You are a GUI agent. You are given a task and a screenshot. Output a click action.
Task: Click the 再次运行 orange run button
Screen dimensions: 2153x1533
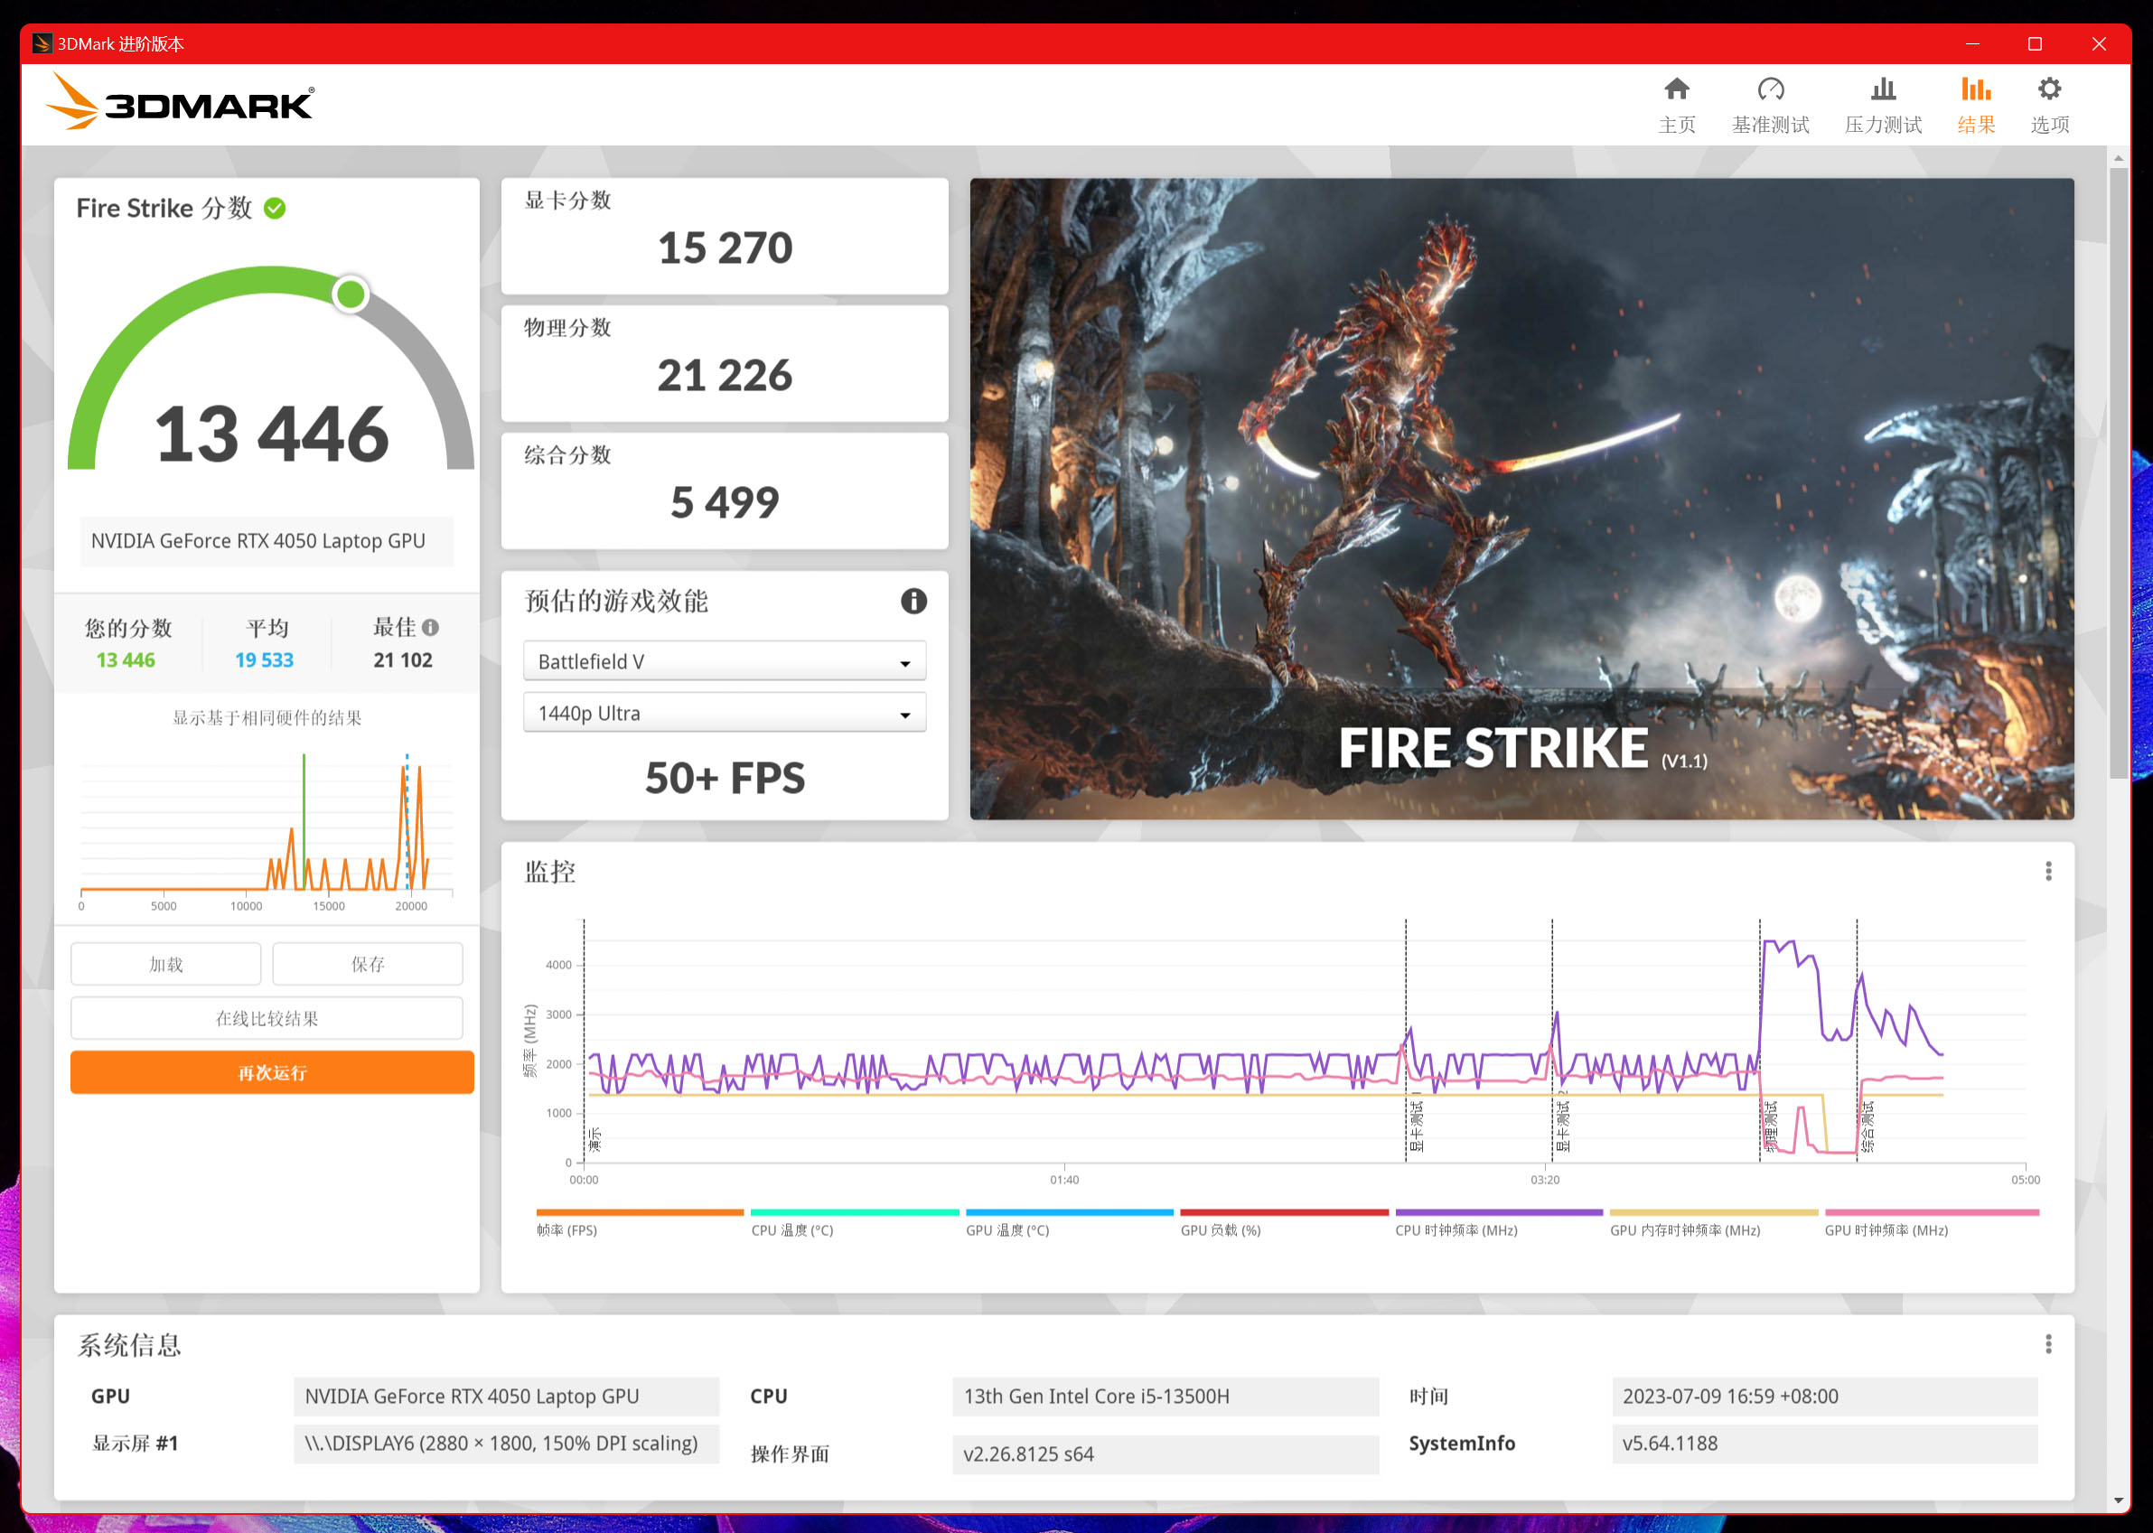point(272,1072)
